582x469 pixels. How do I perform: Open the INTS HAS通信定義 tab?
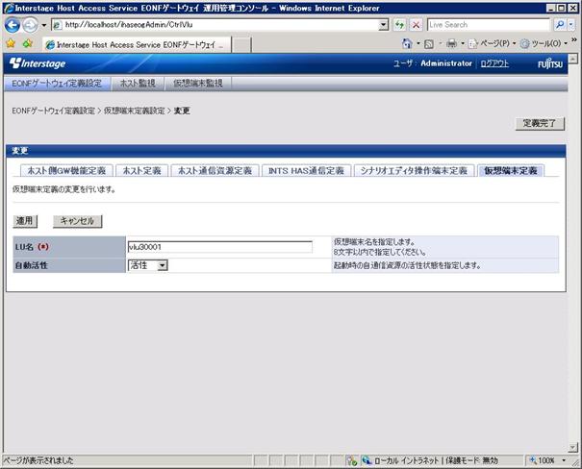pos(306,170)
